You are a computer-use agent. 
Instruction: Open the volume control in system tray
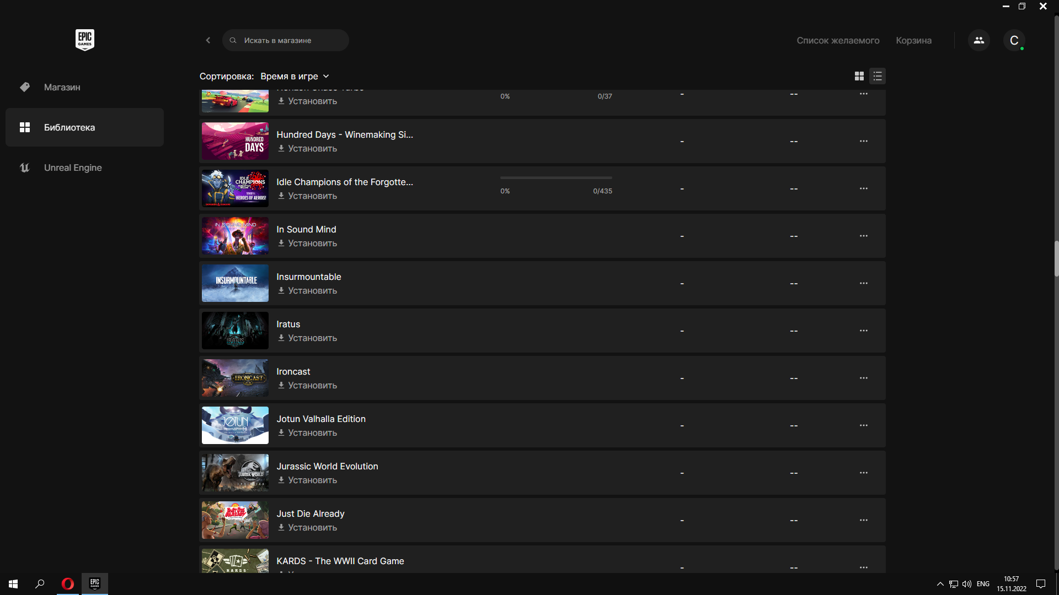click(967, 584)
